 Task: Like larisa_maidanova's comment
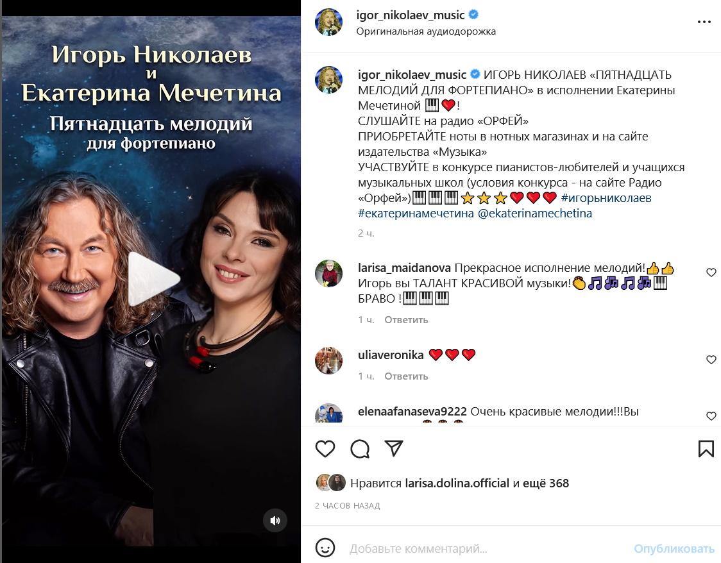(x=711, y=273)
